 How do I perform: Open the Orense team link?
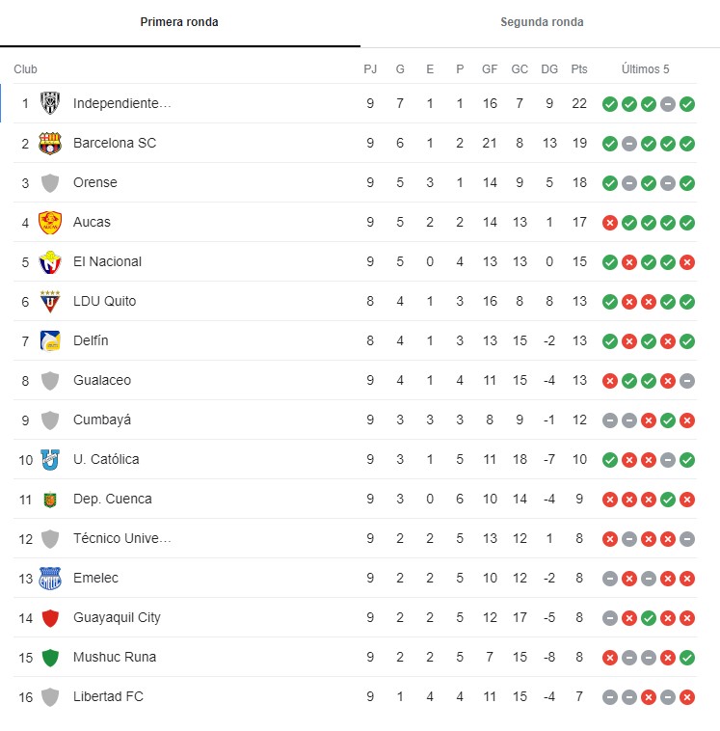pos(96,182)
